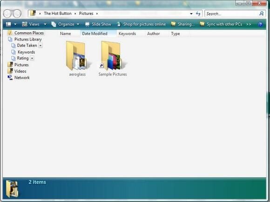Open the Views toolbar button
This screenshot has width=270, height=202.
31,24
